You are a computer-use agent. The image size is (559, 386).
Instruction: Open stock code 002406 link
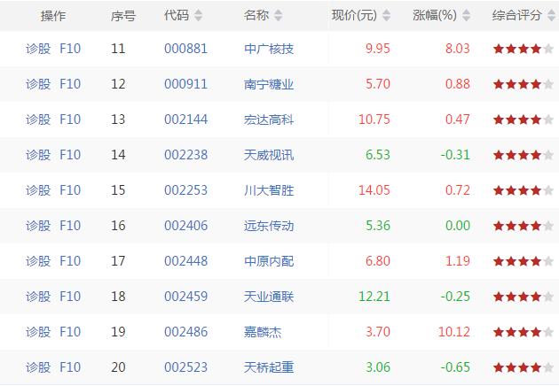coord(185,226)
